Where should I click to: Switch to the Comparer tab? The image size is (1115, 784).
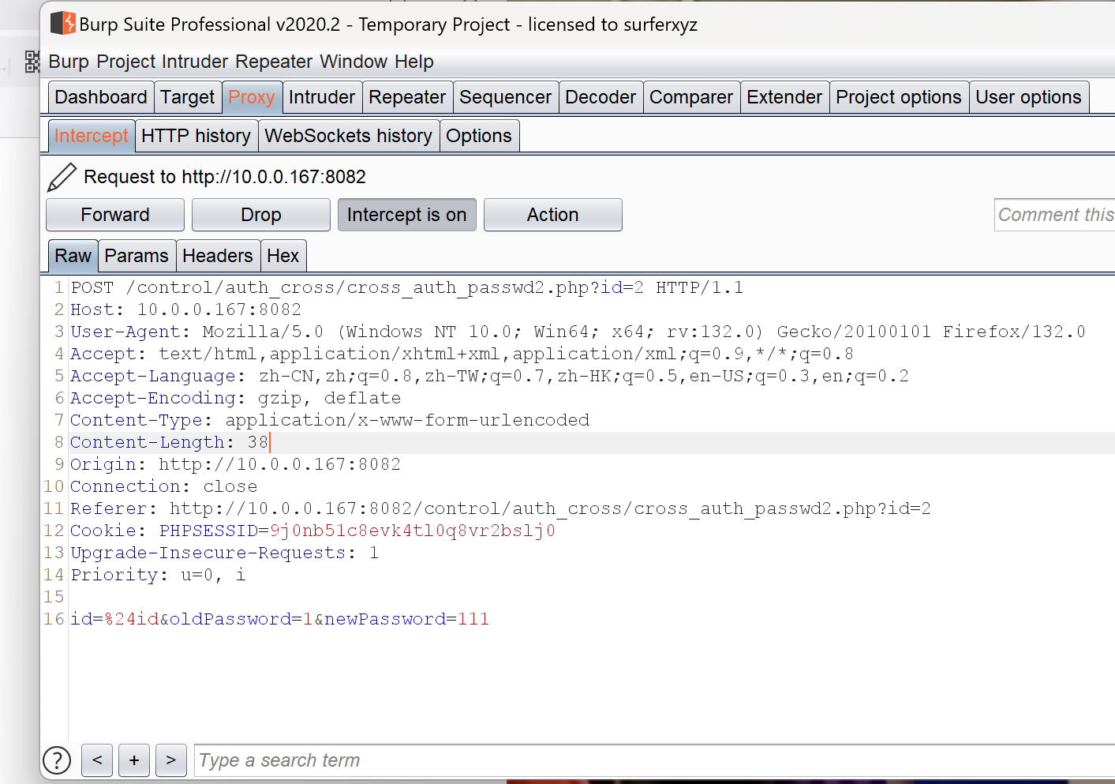pyautogui.click(x=691, y=97)
